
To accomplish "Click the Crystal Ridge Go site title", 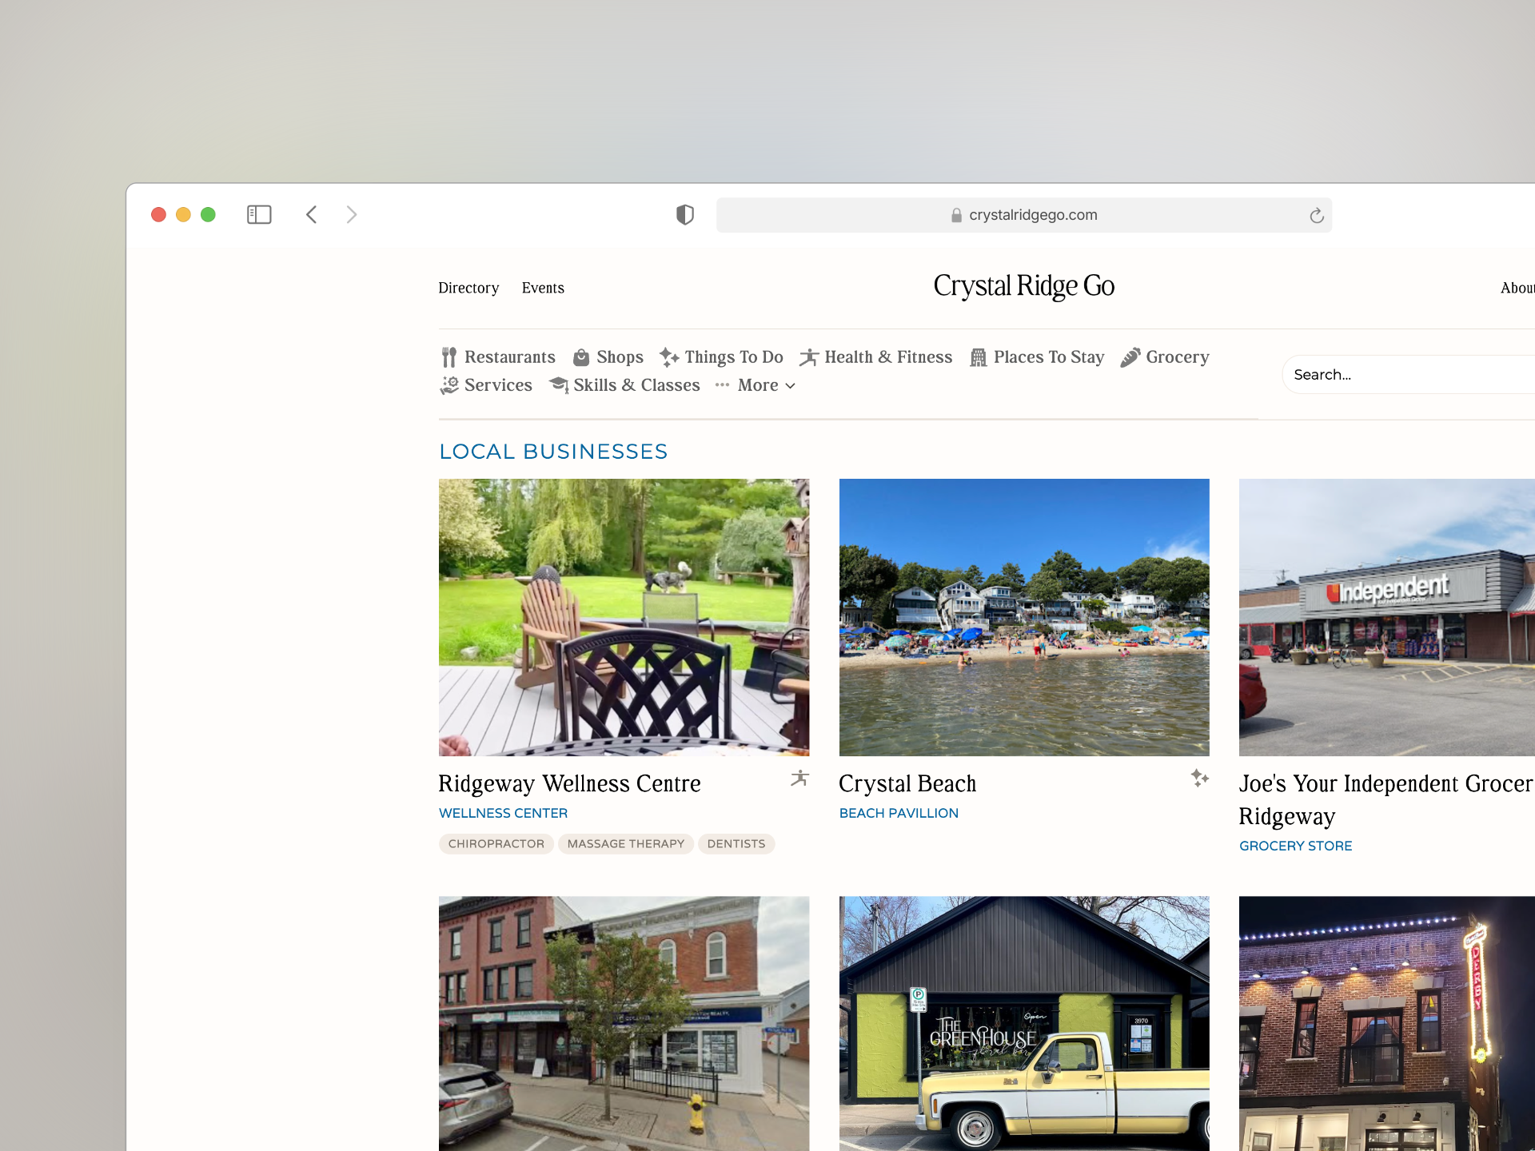I will point(1023,286).
